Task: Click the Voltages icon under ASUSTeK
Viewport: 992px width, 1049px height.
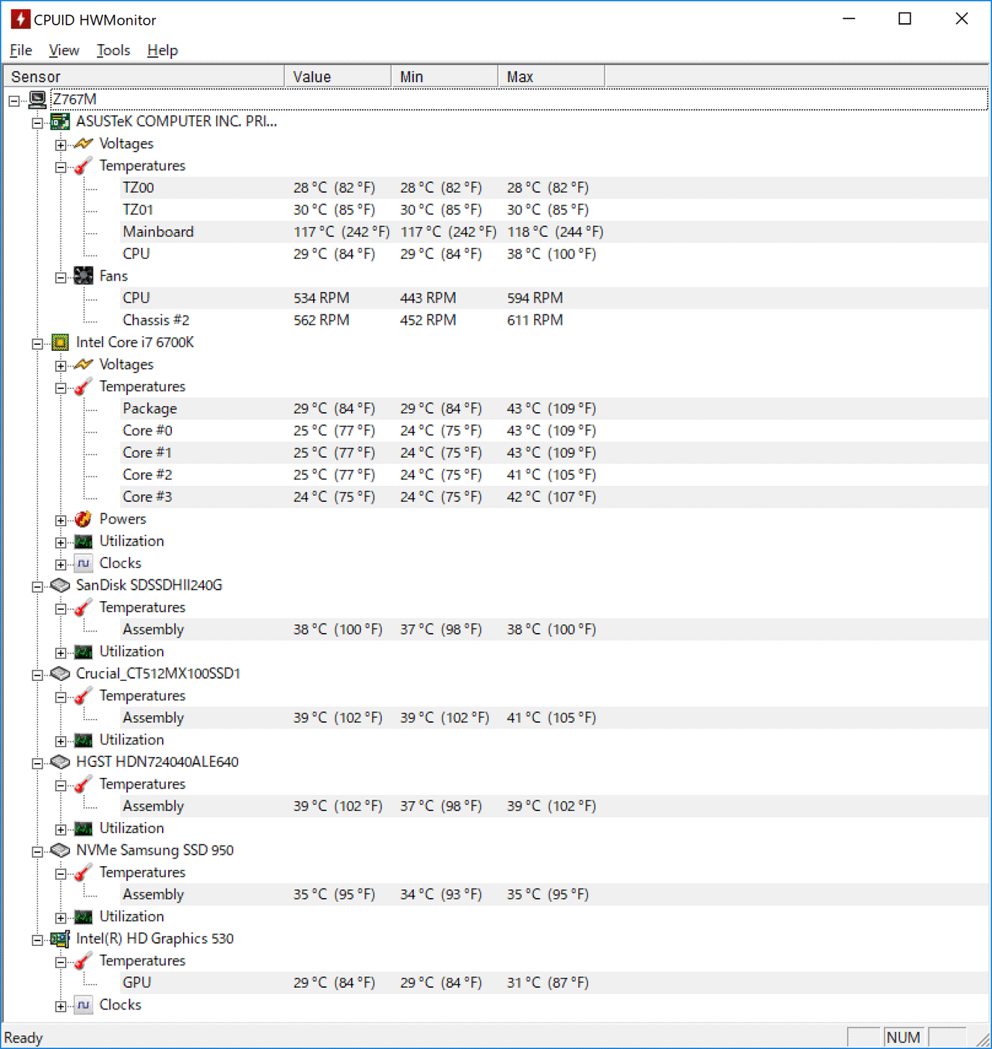Action: pos(83,143)
